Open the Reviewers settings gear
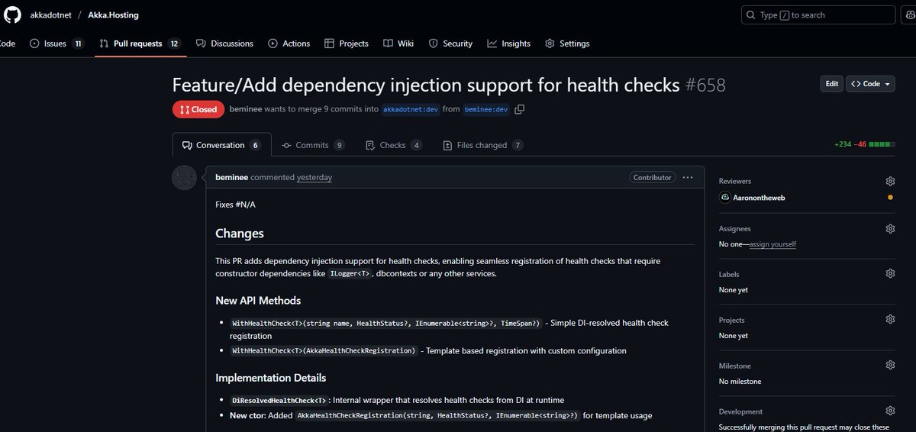Image resolution: width=916 pixels, height=432 pixels. (890, 181)
